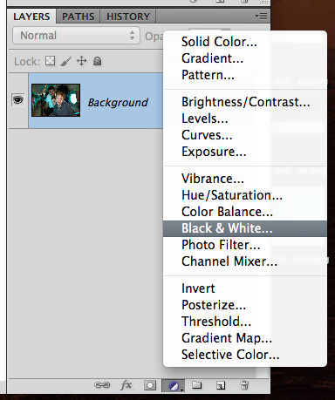Open the Layers panel options menu
The image size is (335, 400).
(261, 17)
